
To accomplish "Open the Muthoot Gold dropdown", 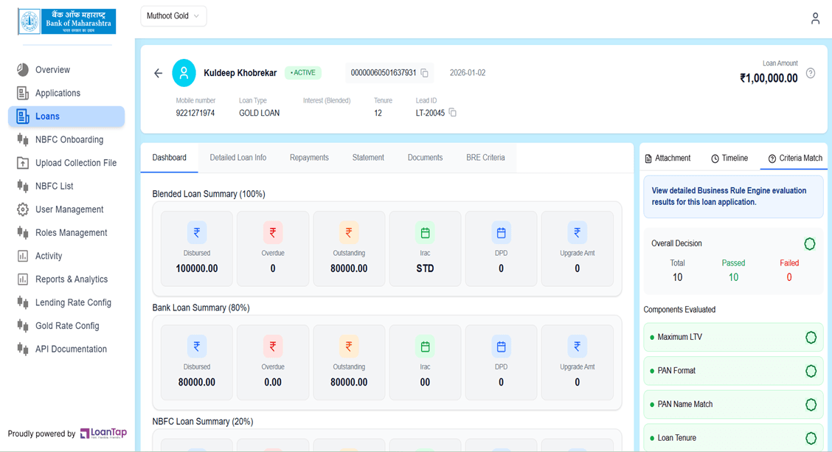I will pos(173,15).
